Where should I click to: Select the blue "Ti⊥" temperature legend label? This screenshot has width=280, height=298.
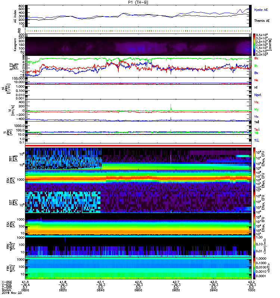256,140
